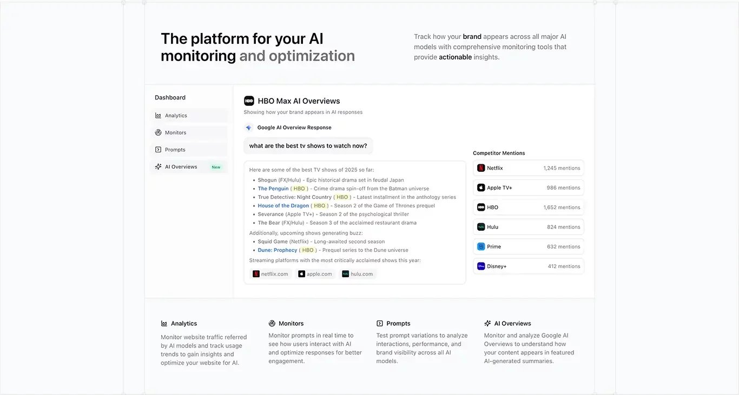Click the HBO tag next to House of the Dragon

point(320,206)
